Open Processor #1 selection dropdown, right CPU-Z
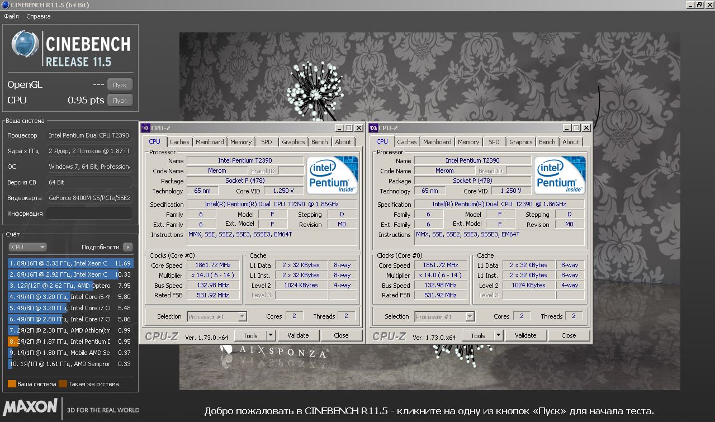715x422 pixels. click(x=444, y=317)
